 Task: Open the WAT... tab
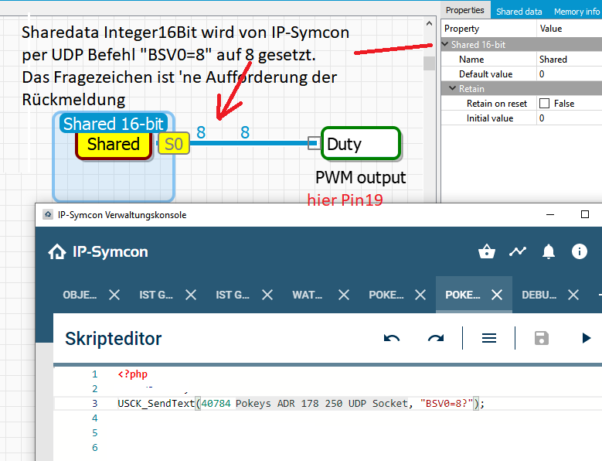pos(307,295)
